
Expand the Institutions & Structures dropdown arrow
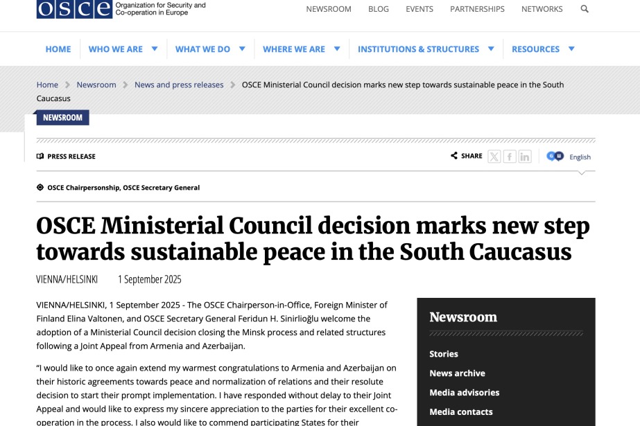click(491, 49)
